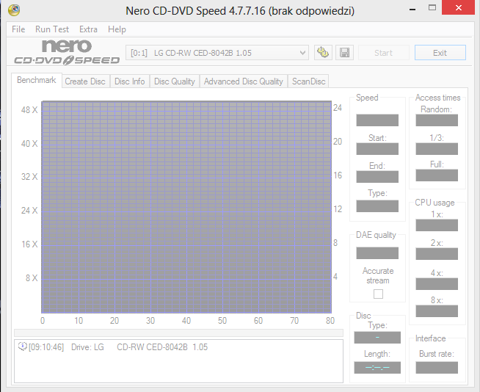Viewport: 480px width, 392px height.
Task: Click the disabled Start button
Action: point(384,53)
